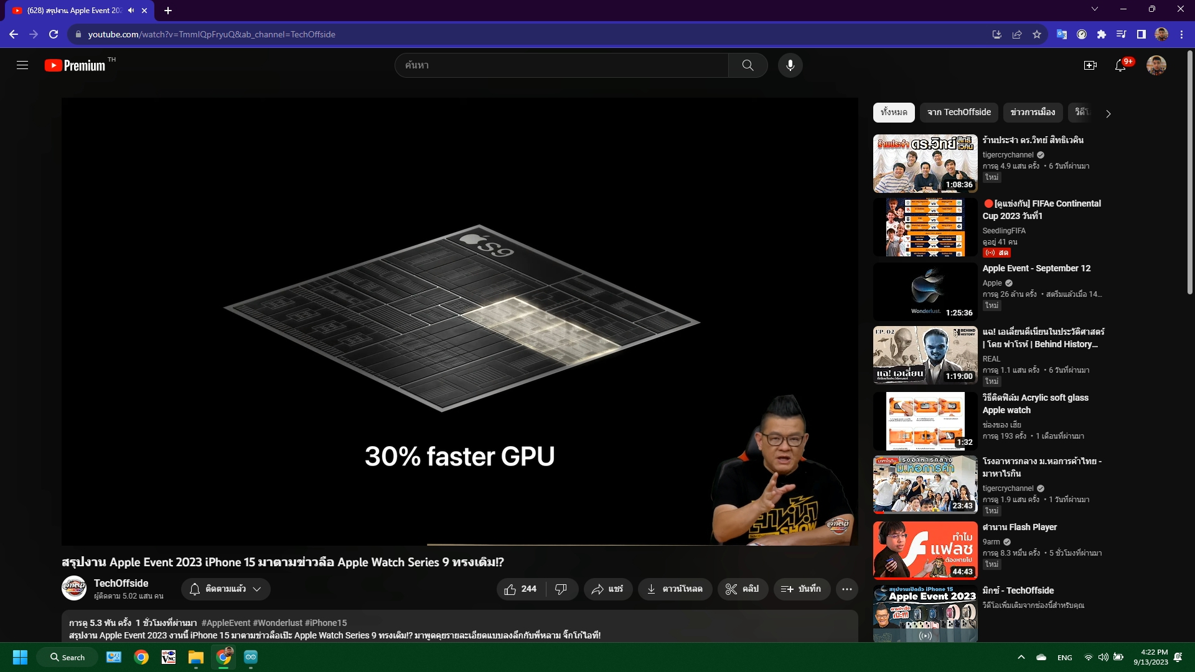Viewport: 1195px width, 672px height.
Task: Open the tab search chevron dropdown
Action: [1095, 9]
